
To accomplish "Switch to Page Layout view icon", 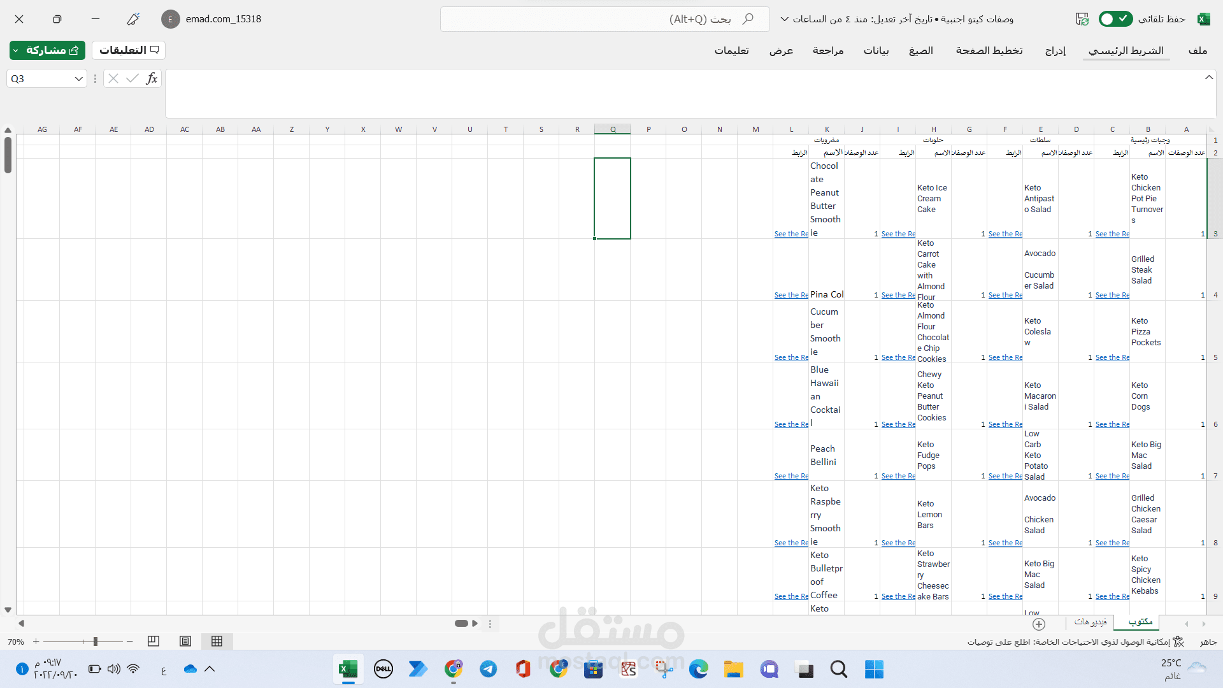I will (x=185, y=641).
